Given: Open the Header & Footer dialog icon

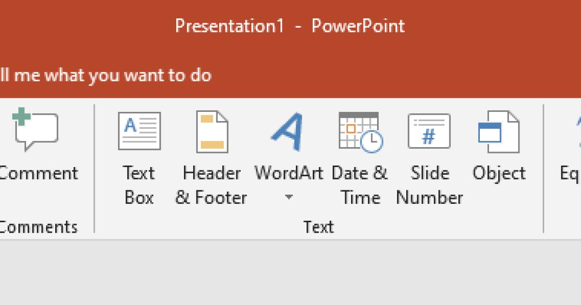Looking at the screenshot, I should (x=212, y=132).
